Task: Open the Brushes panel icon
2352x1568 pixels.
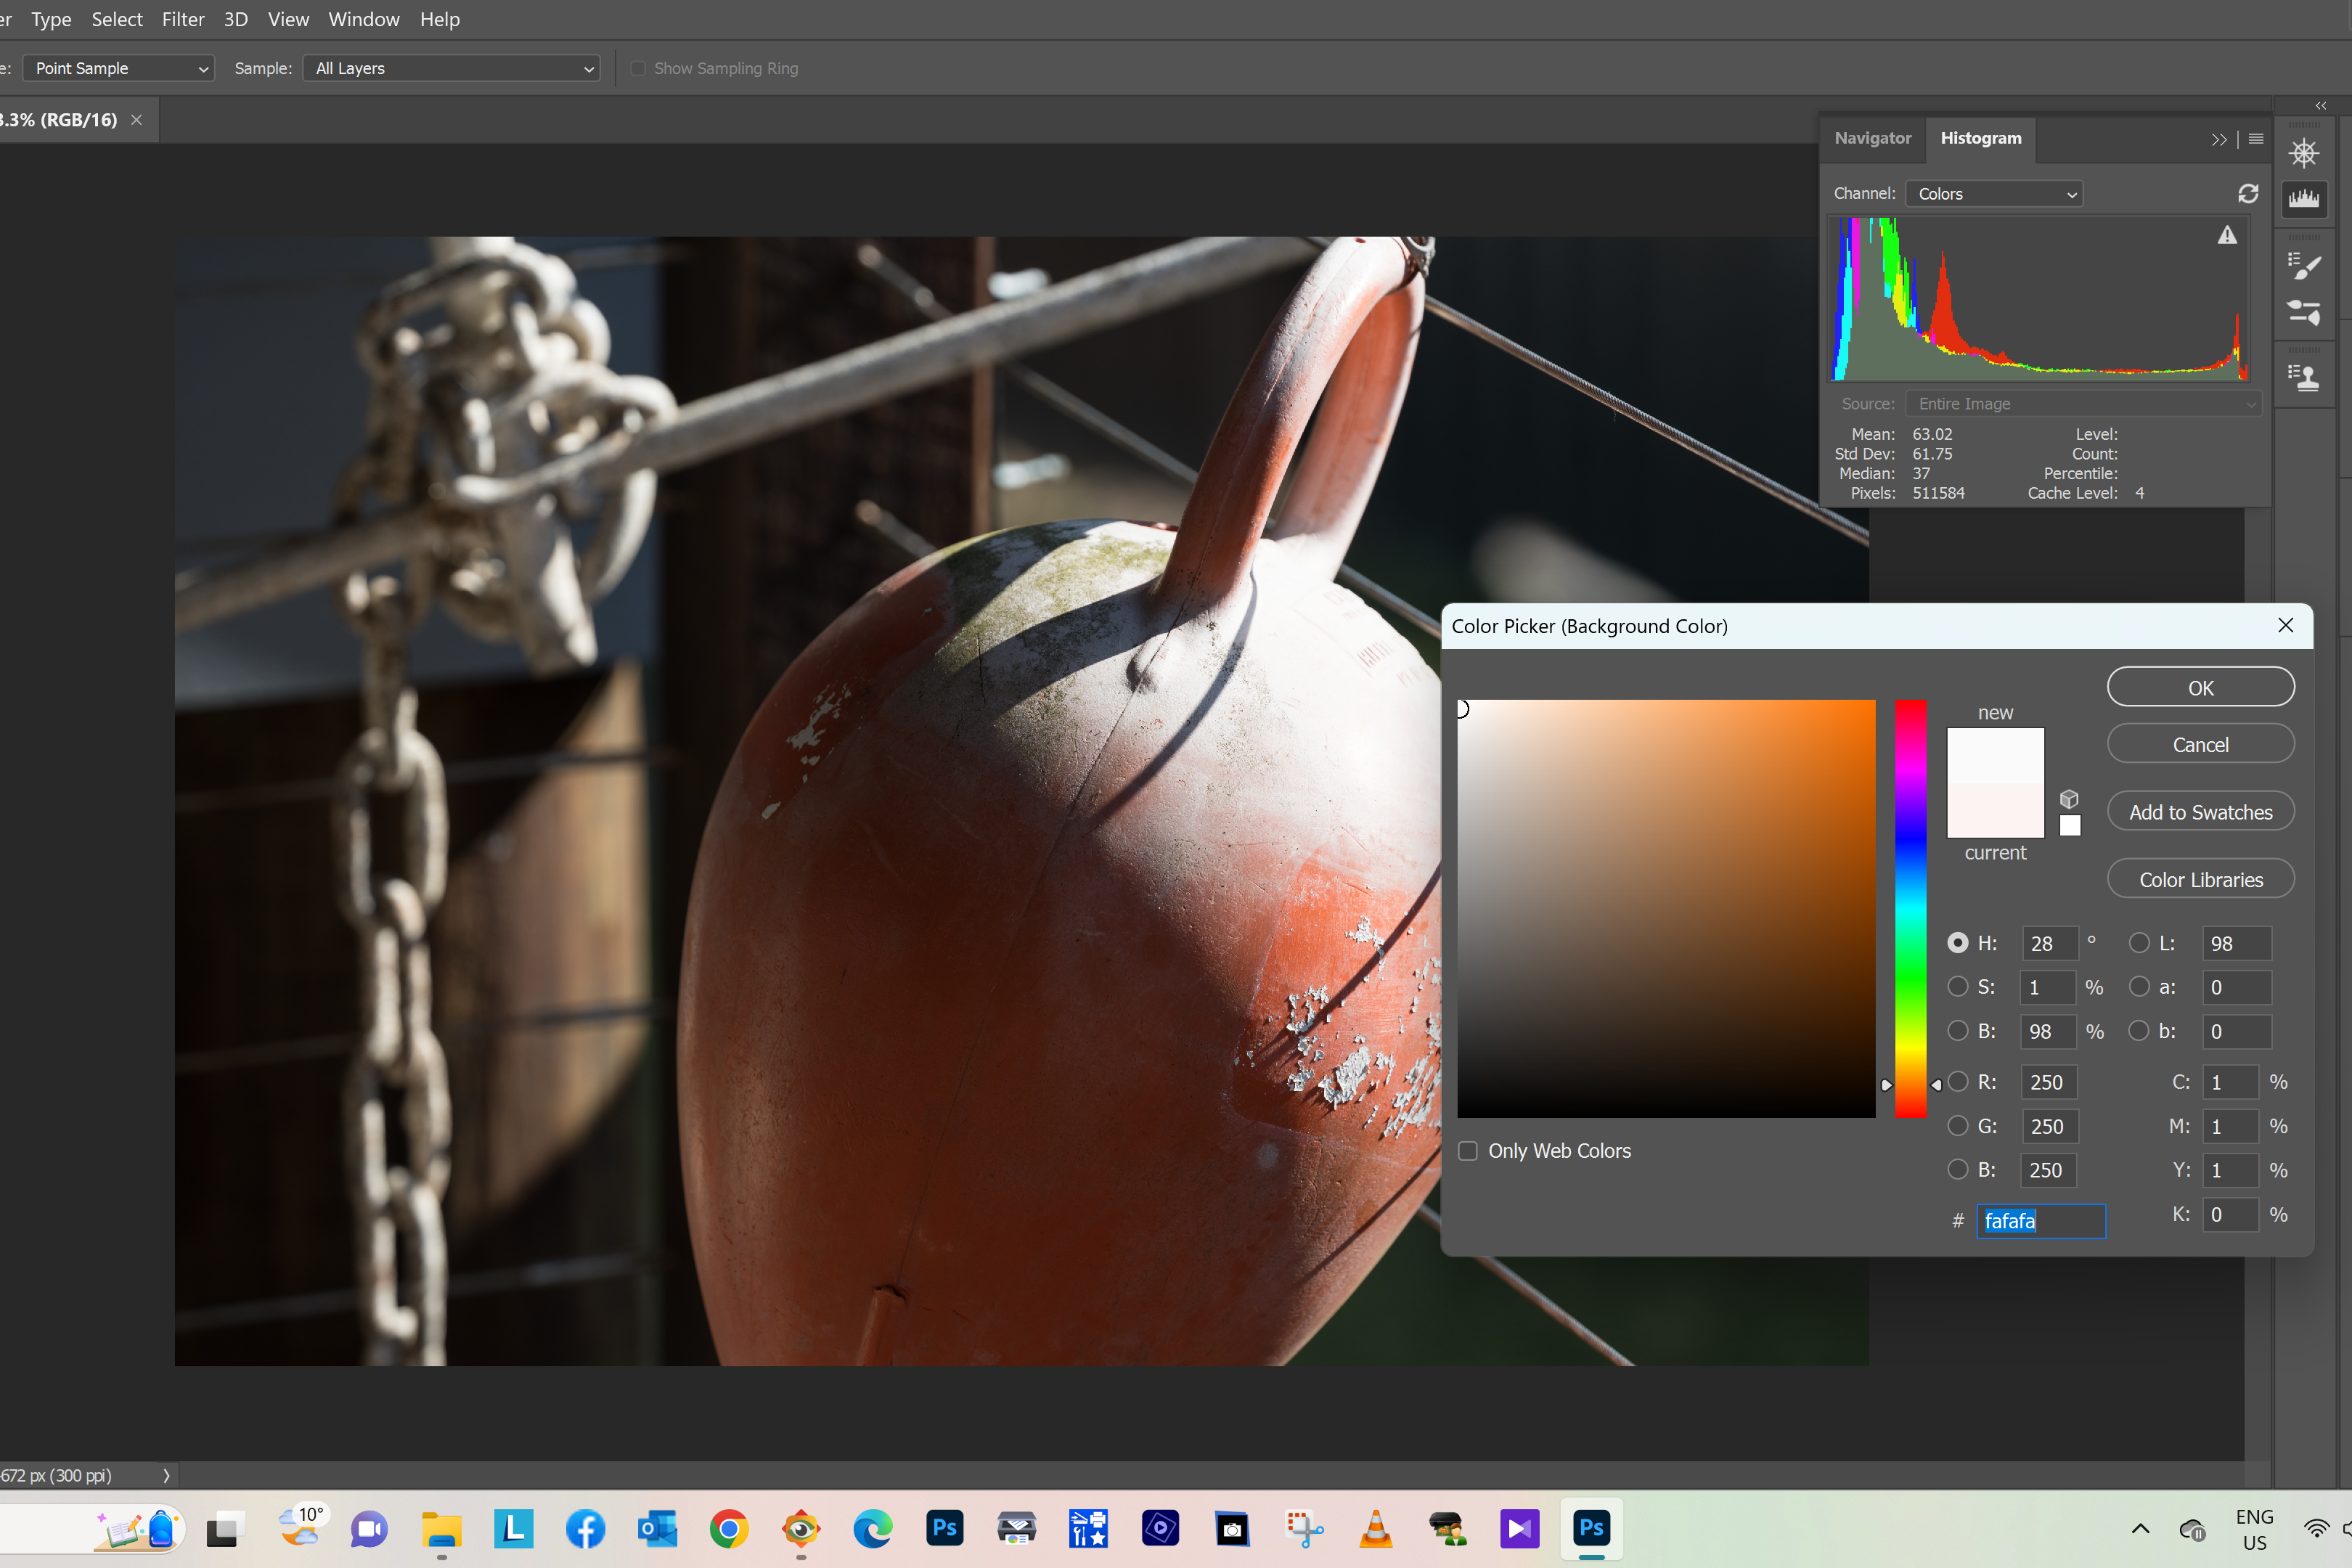Action: point(2303,314)
